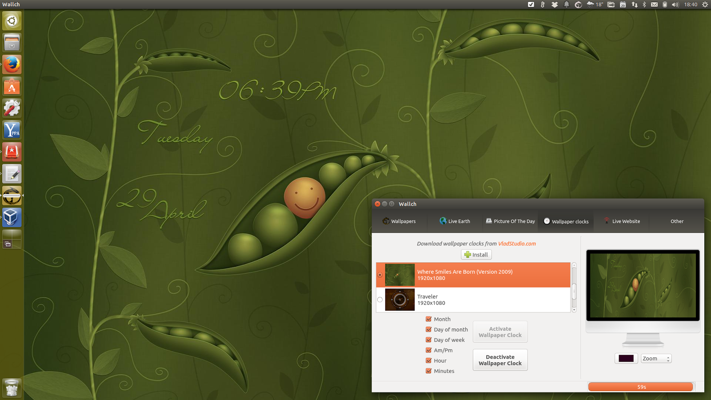The width and height of the screenshot is (711, 400).
Task: Uncheck the Day of week checkbox
Action: click(x=429, y=340)
